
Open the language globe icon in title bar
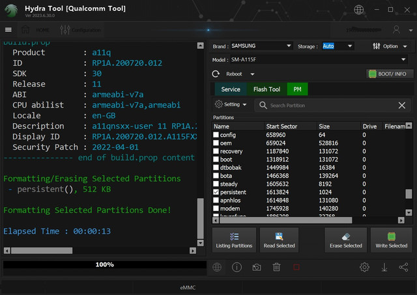(358, 10)
